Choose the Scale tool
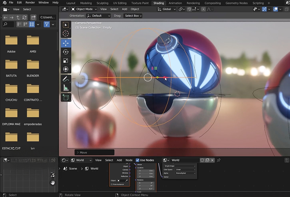 click(66, 61)
